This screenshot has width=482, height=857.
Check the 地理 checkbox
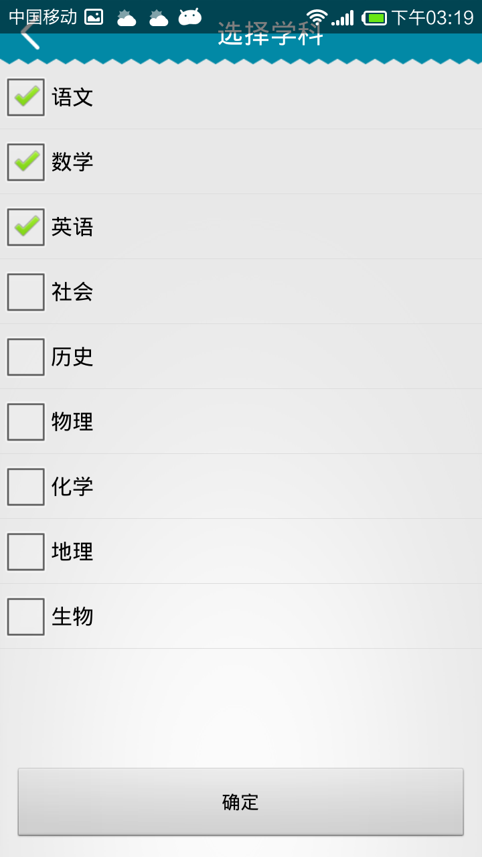coord(26,552)
